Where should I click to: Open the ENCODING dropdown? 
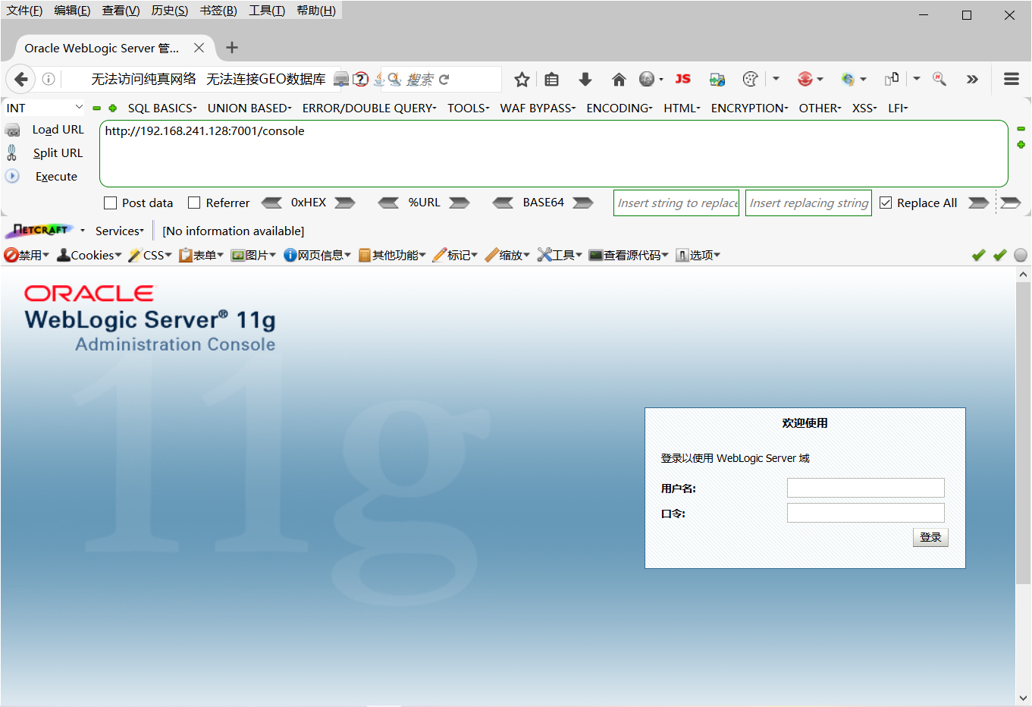pyautogui.click(x=618, y=108)
